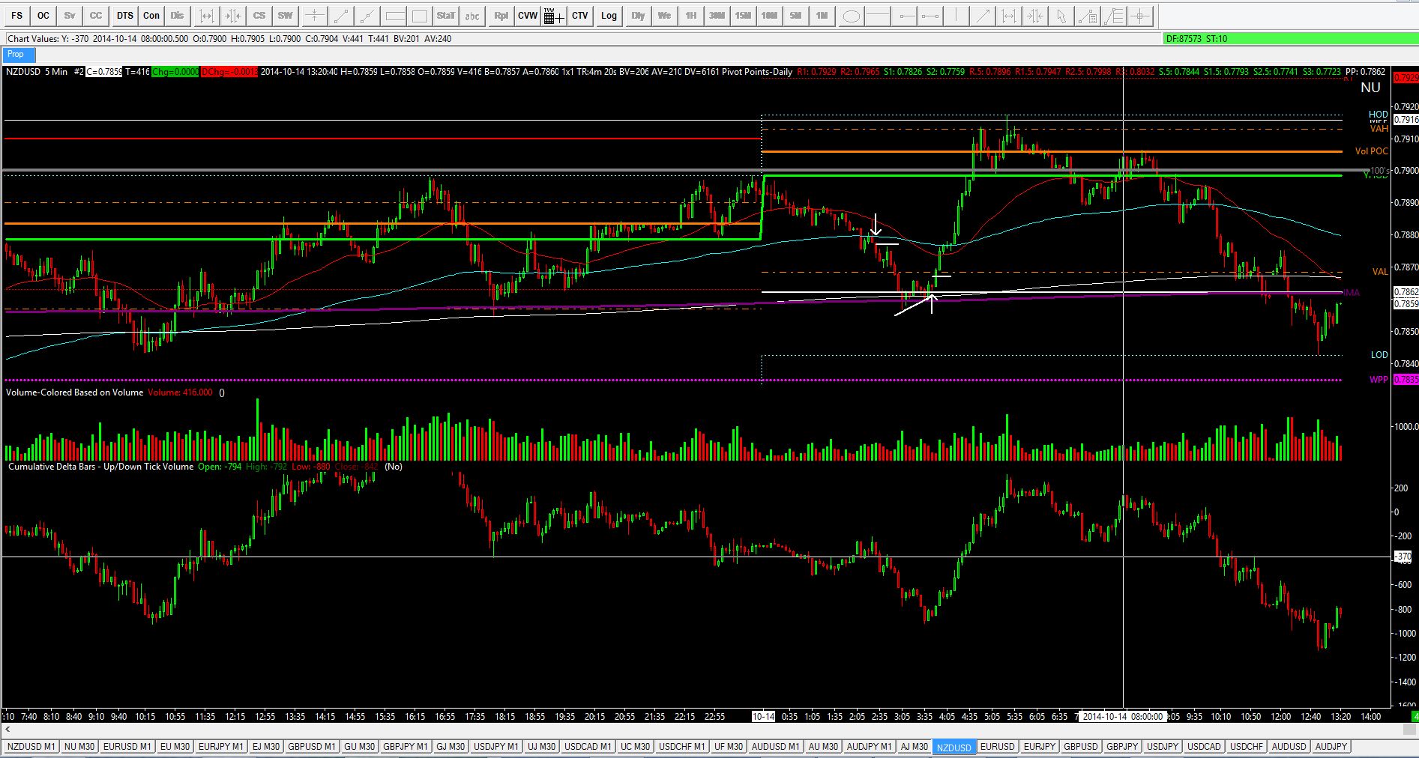The width and height of the screenshot is (1419, 758).
Task: Click the FS toolbar button
Action: [x=17, y=16]
